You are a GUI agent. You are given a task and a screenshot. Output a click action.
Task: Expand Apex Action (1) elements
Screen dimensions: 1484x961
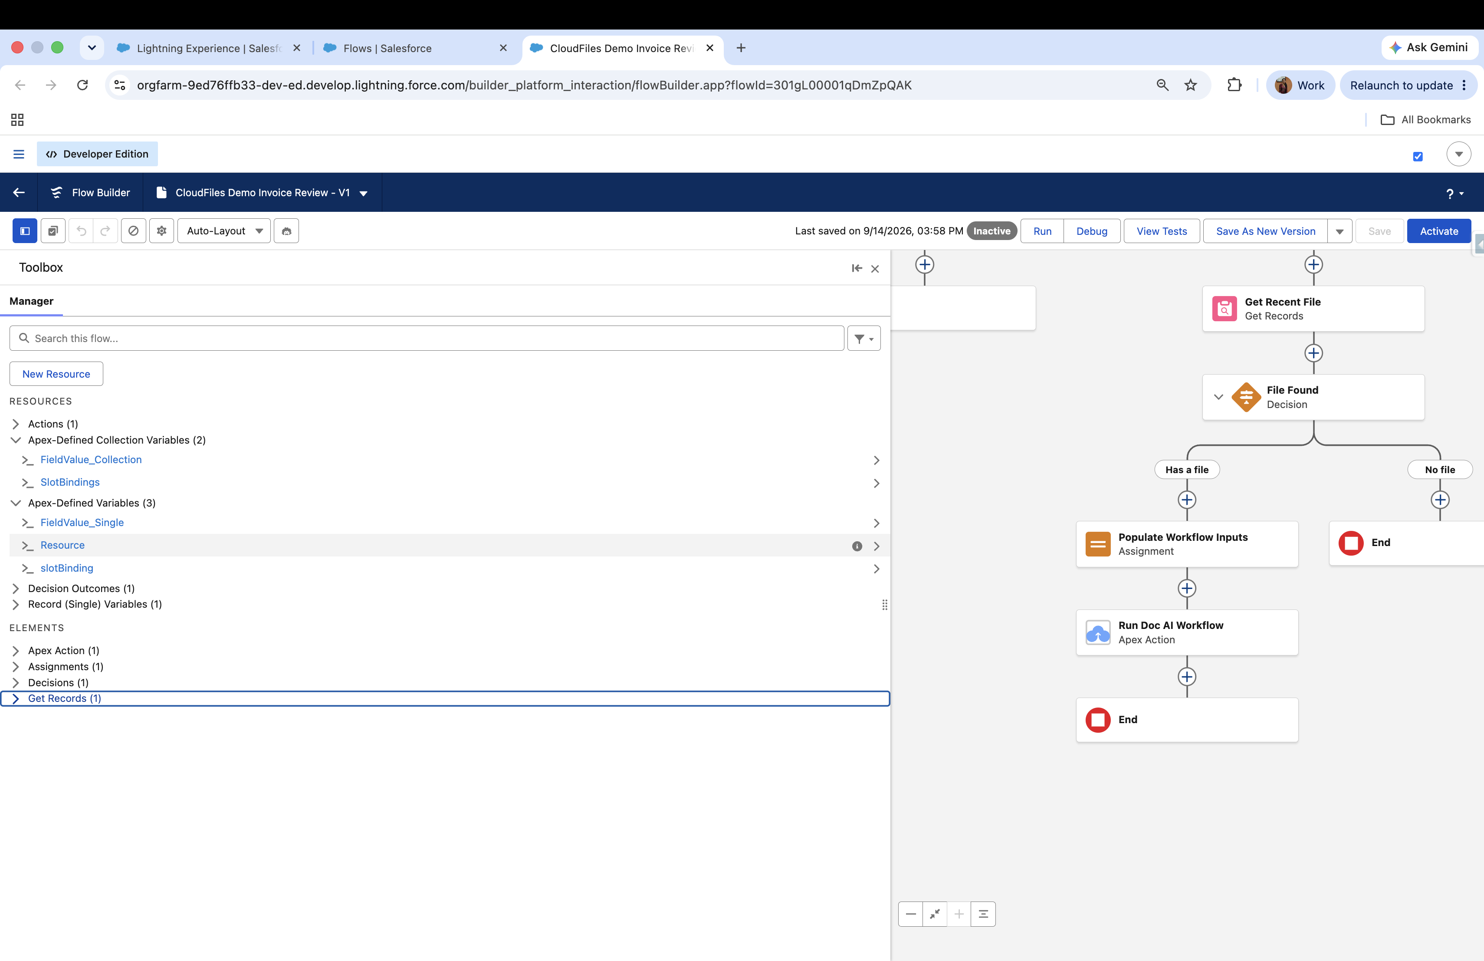click(16, 651)
